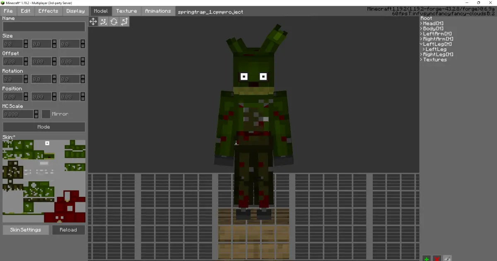Viewport: 497px width, 261px height.
Task: Select the Scale gizmo tool
Action: (x=124, y=22)
